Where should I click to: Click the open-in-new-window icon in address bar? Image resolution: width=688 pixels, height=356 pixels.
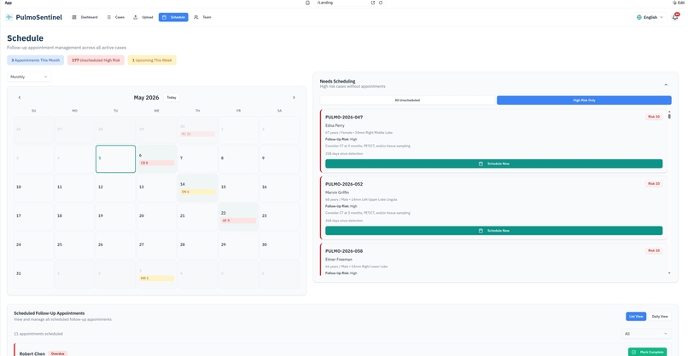(x=373, y=3)
